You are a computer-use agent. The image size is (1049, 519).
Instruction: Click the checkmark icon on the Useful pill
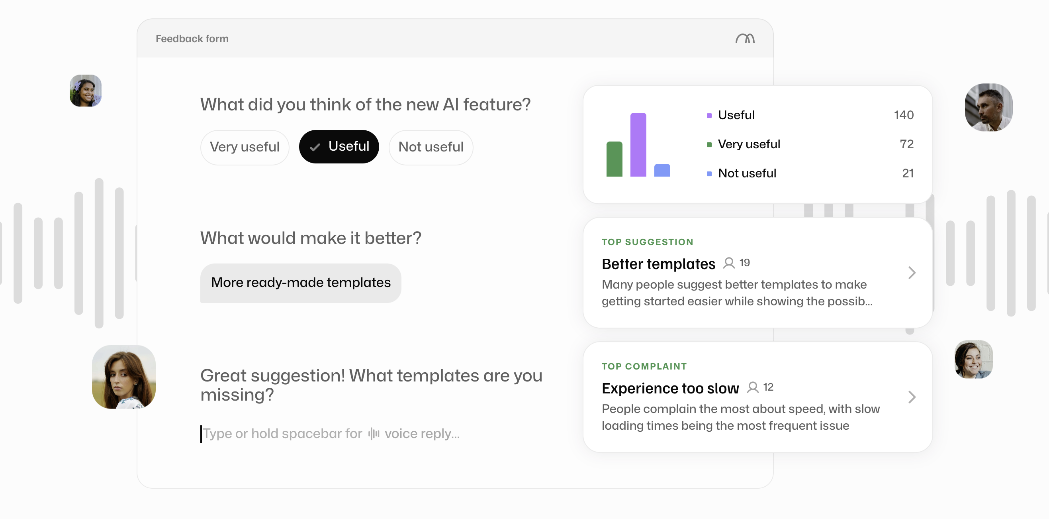(315, 147)
